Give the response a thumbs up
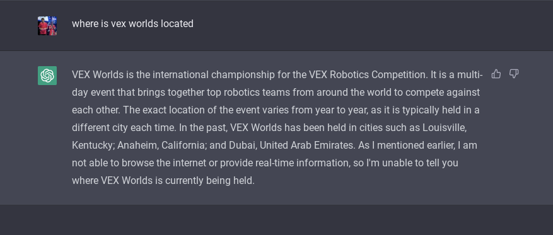Image resolution: width=553 pixels, height=235 pixels. [x=496, y=74]
